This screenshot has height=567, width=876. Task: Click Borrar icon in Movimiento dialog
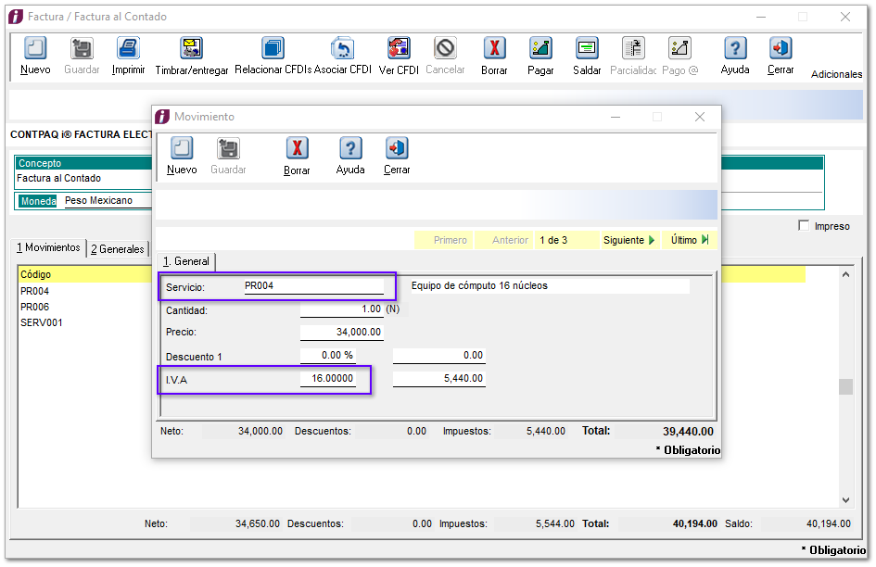tap(297, 149)
